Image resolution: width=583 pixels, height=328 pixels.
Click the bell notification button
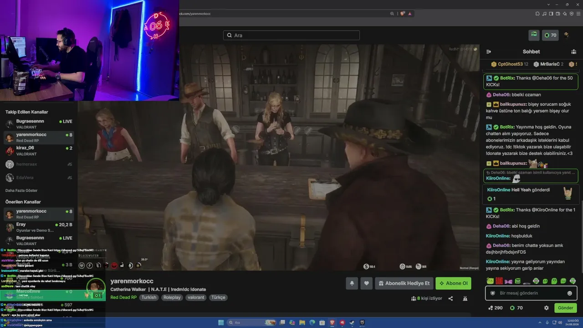click(352, 283)
